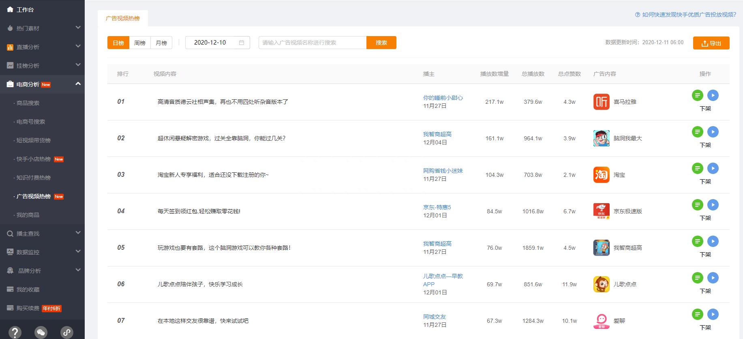Click the green details icon for 淘宝 row
The height and width of the screenshot is (339, 743).
click(697, 168)
